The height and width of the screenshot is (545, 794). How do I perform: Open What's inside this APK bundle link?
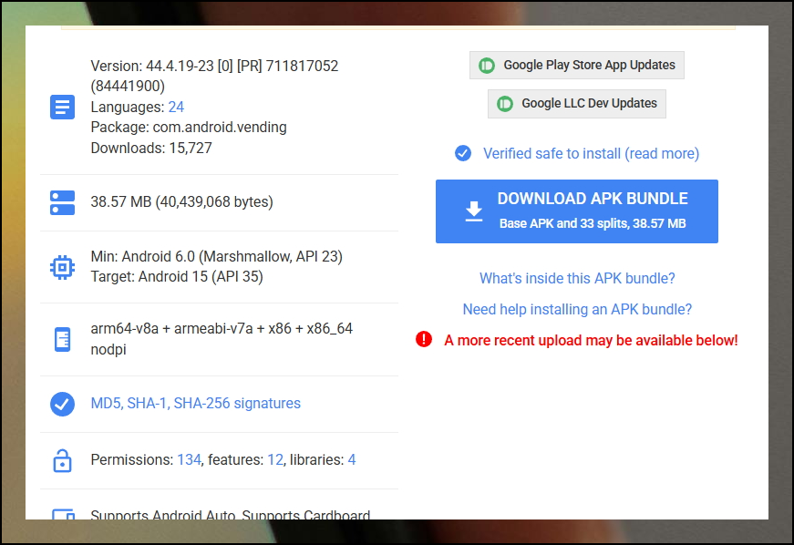pyautogui.click(x=577, y=278)
